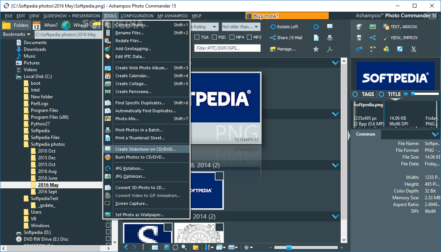
Task: Click the refresh icon in bottom toolbar
Action: click(176, 247)
